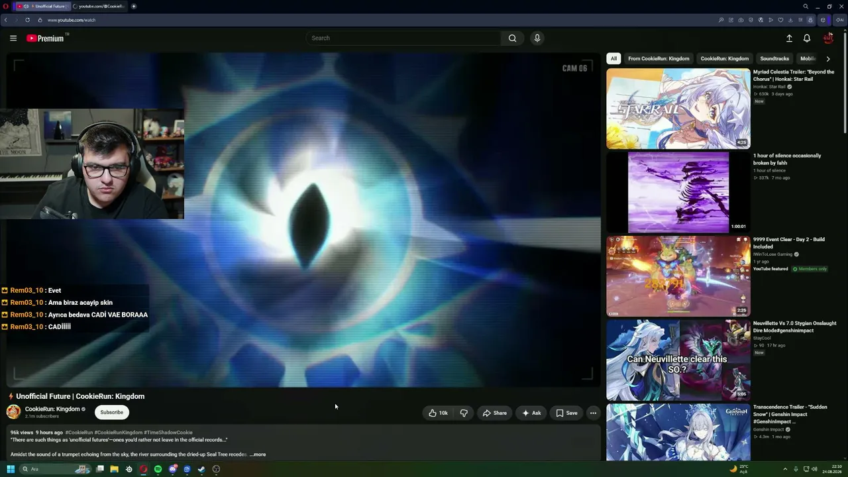The height and width of the screenshot is (477, 848).
Task: Go back with the browser back arrow
Action: [6, 20]
